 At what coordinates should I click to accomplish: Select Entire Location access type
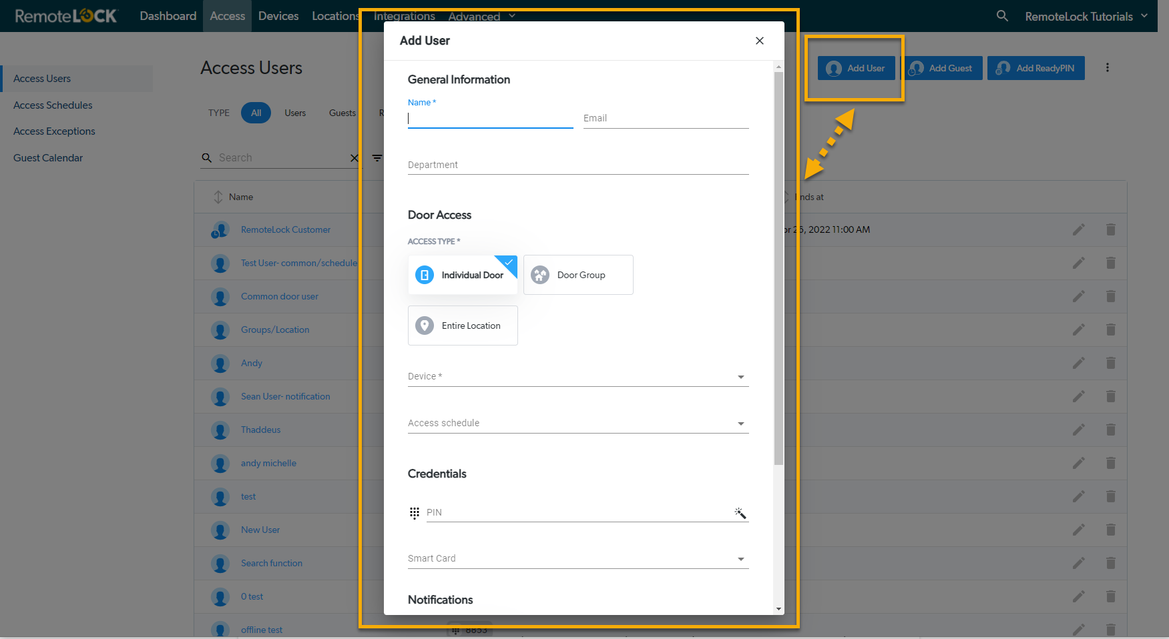point(463,326)
